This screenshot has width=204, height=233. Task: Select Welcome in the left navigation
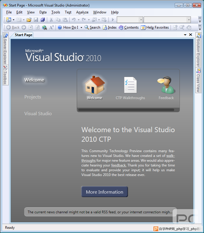click(34, 80)
